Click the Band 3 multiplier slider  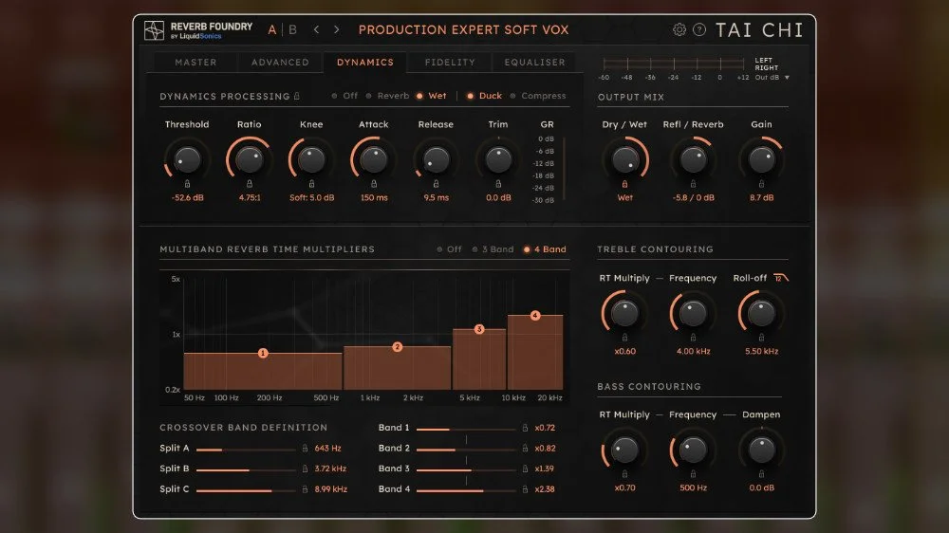(x=466, y=470)
